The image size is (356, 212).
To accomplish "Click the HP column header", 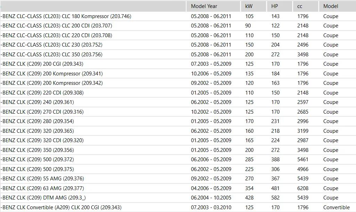I will pyautogui.click(x=280, y=6).
